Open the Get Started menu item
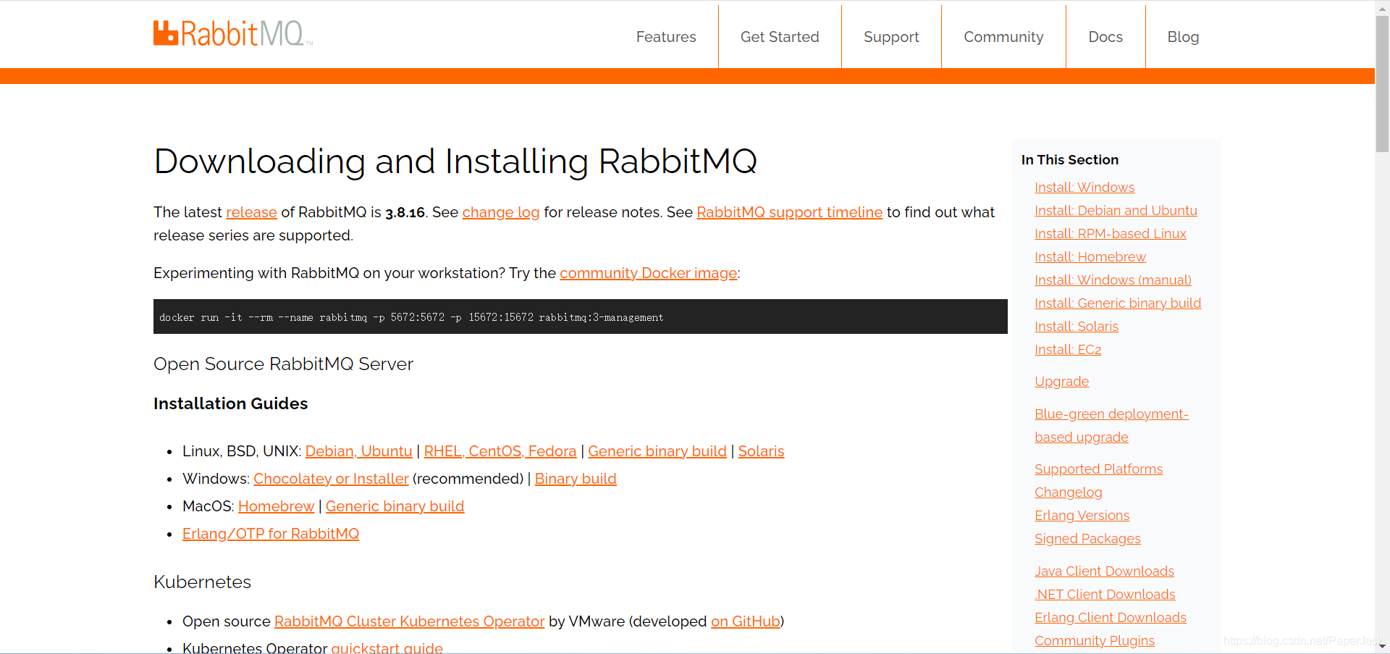1390x654 pixels. click(x=780, y=37)
